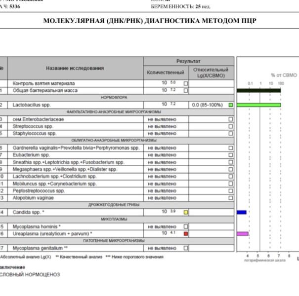299x296 pixels.
Task: Click the Общая бактериальная масса row name
Action: point(45,91)
